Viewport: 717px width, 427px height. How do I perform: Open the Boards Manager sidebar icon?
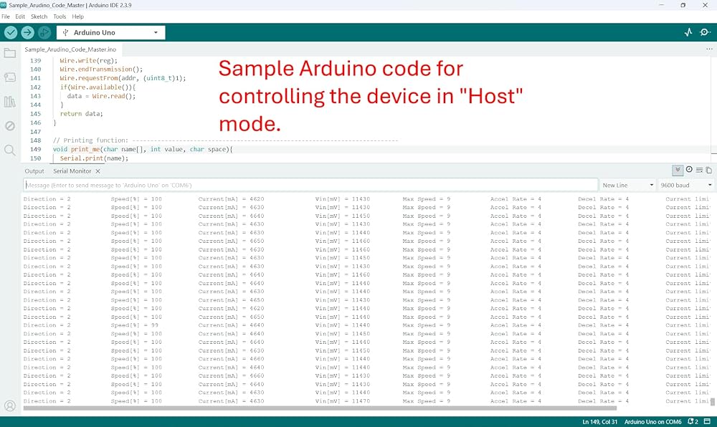[9, 77]
